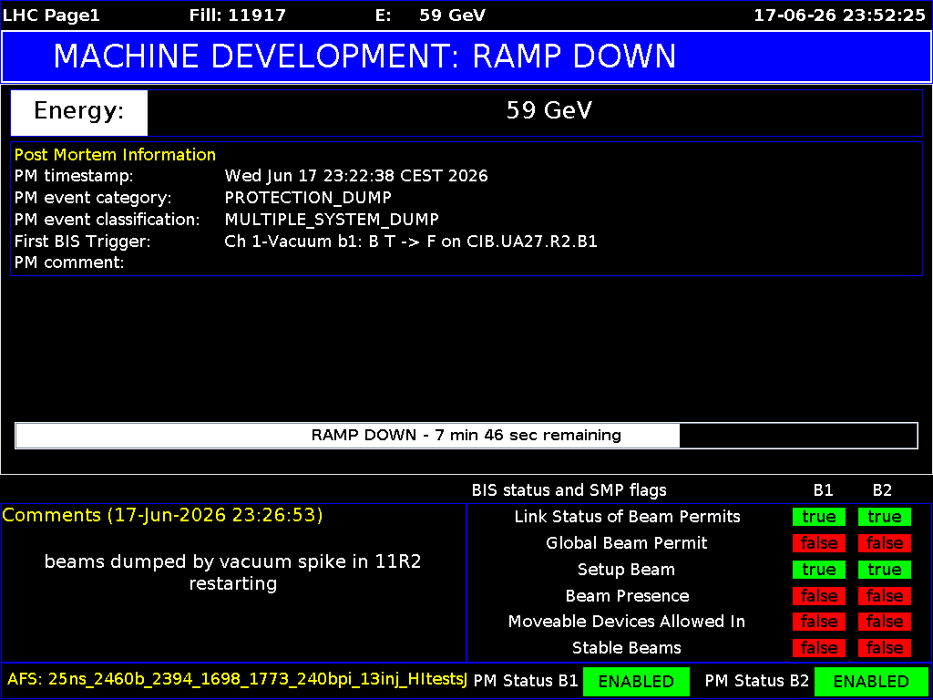The height and width of the screenshot is (700, 933).
Task: Click B2 true flag for Link Status
Action: coord(884,518)
